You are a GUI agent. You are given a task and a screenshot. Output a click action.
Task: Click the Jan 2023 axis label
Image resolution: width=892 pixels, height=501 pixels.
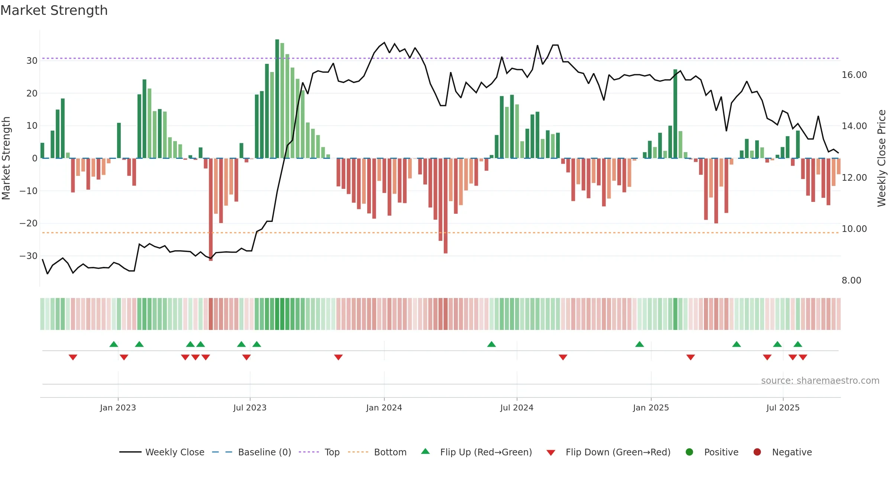tap(118, 407)
